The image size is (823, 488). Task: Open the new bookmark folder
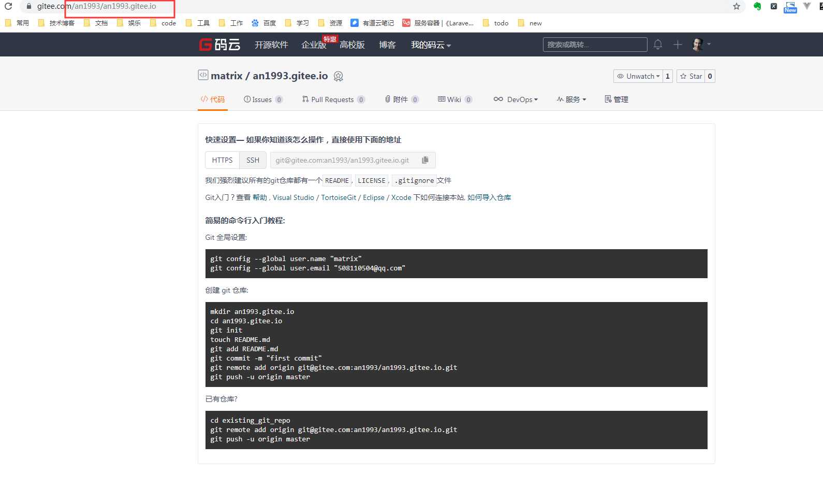530,23
